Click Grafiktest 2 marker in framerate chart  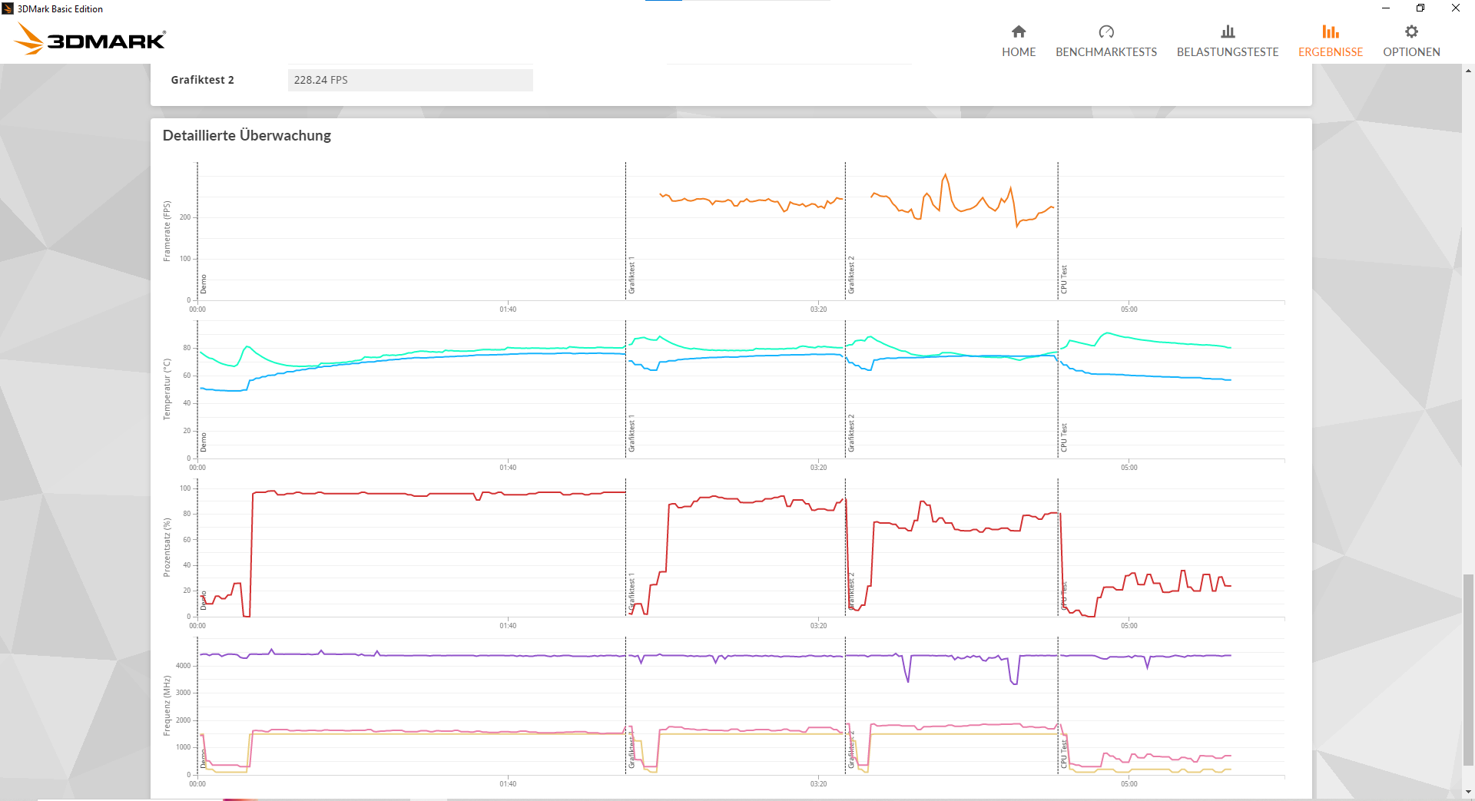(851, 276)
